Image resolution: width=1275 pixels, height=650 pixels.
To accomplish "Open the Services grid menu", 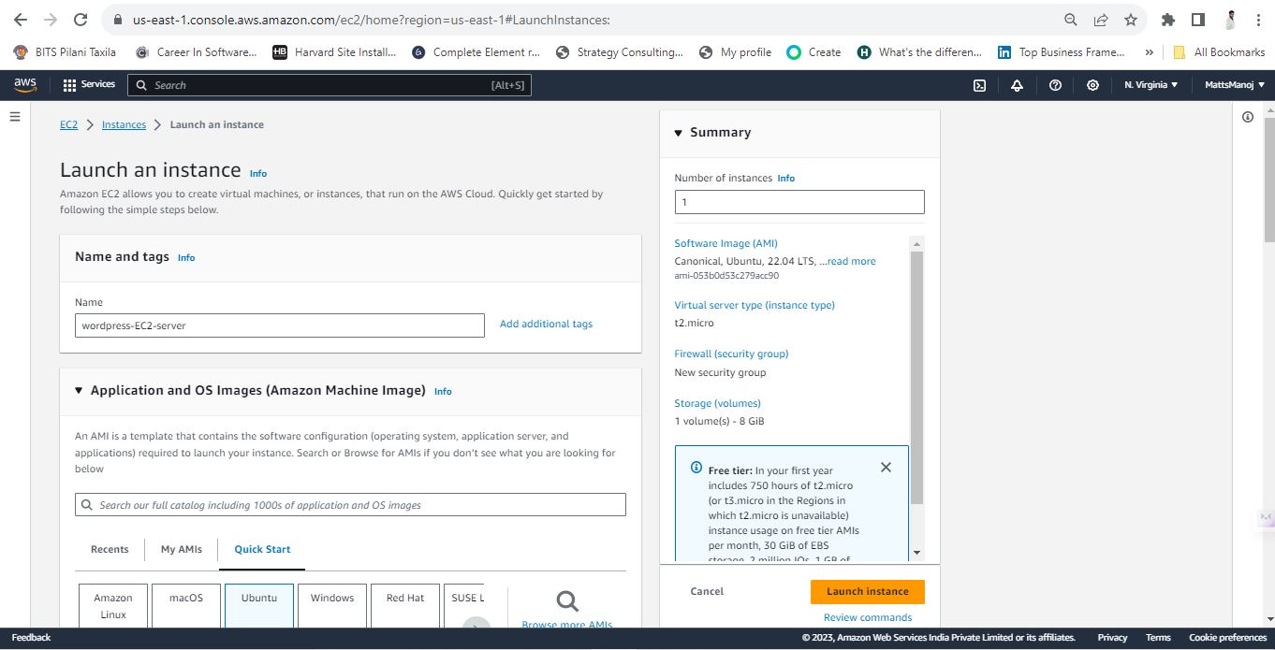I will click(89, 85).
